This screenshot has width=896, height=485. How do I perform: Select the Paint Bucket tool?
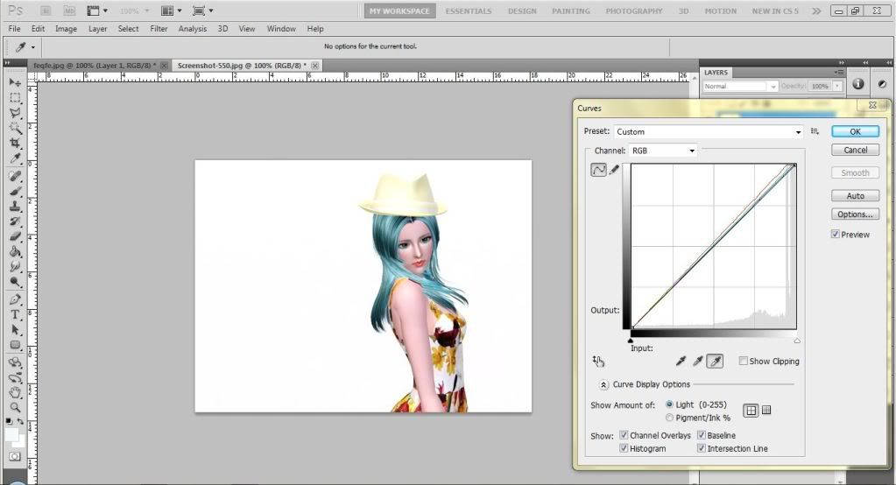pyautogui.click(x=15, y=251)
